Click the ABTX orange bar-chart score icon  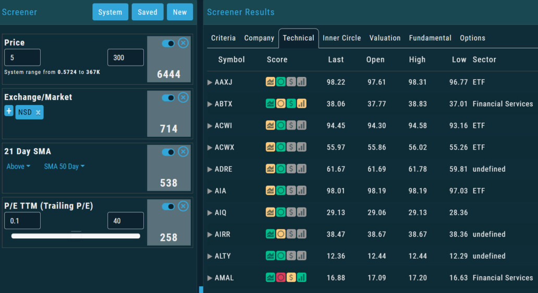302,104
